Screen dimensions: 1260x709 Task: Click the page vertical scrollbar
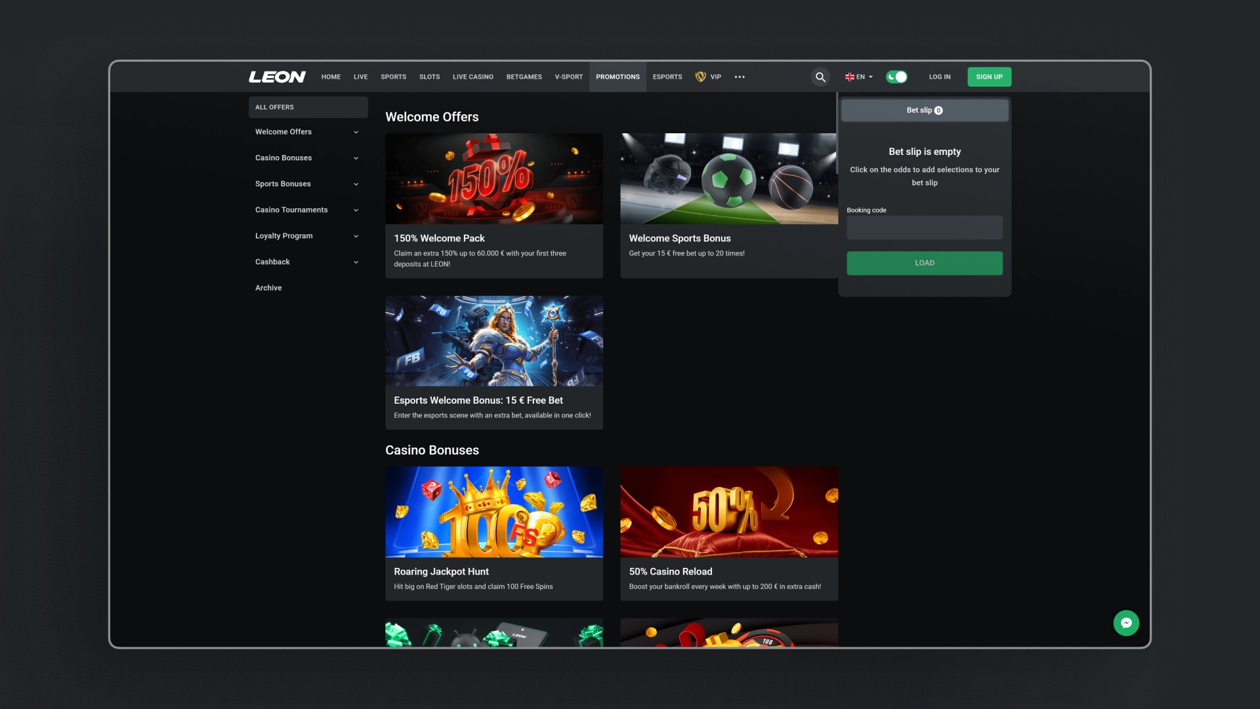tap(837, 135)
